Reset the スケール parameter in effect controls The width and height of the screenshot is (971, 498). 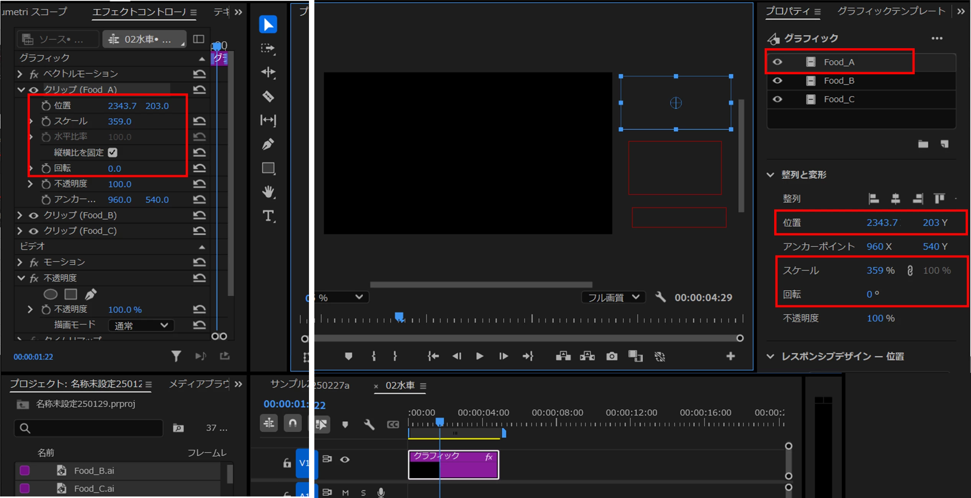tap(199, 121)
